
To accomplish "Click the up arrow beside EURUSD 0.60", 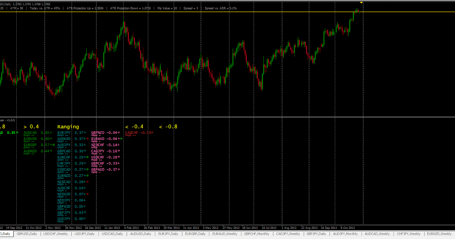I will click(51, 138).
